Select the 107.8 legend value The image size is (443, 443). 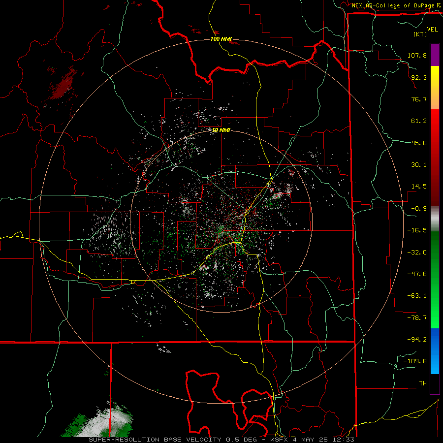(x=417, y=55)
